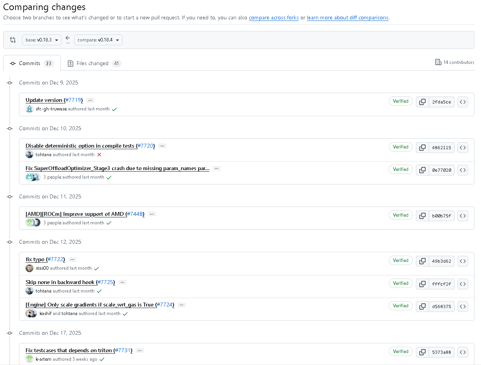Open tohtana's avatar on Skip none commit
This screenshot has width=481, height=365.
[x=29, y=290]
